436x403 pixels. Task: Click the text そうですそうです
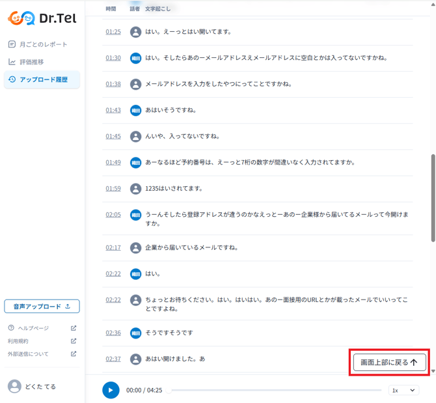(x=169, y=333)
